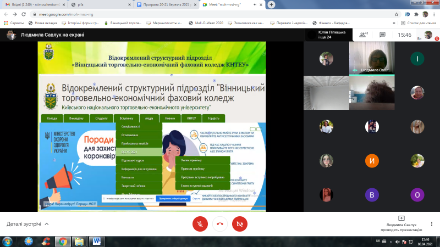The image size is (440, 247).
Task: Open Chrome profile avatar in toolbar
Action: pos(425,14)
